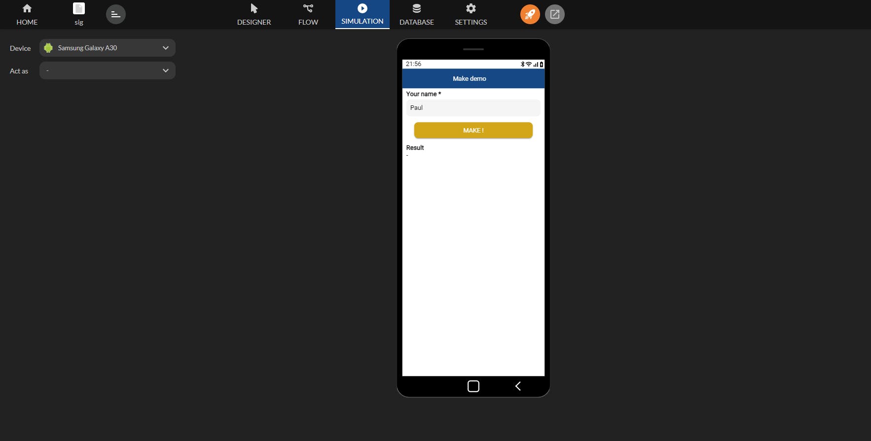871x441 pixels.
Task: Click the Android device icon in dropdown
Action: 48,48
